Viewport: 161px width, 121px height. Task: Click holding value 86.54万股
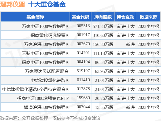pyautogui.click(x=104, y=62)
